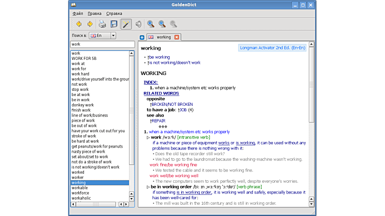Open the Справка menu
Screen dimensions: 385x216
[x=114, y=13]
